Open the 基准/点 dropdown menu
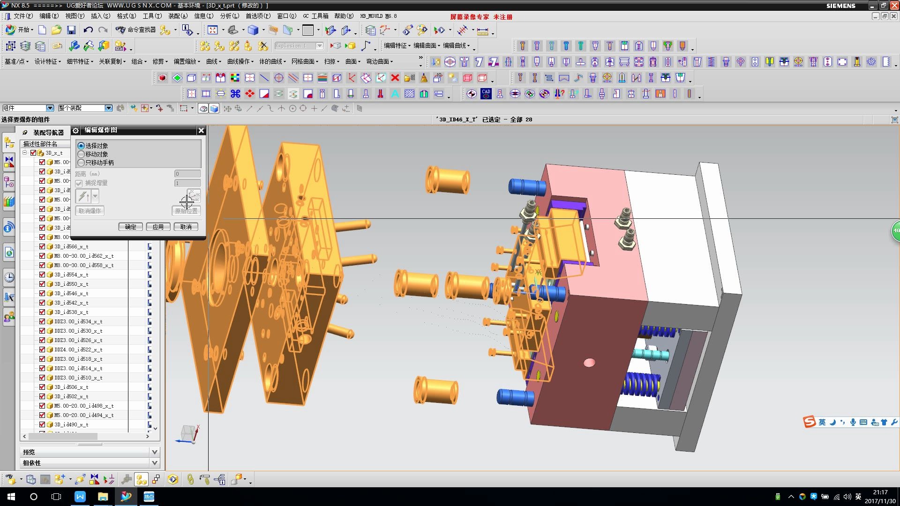The height and width of the screenshot is (506, 900). (x=16, y=61)
